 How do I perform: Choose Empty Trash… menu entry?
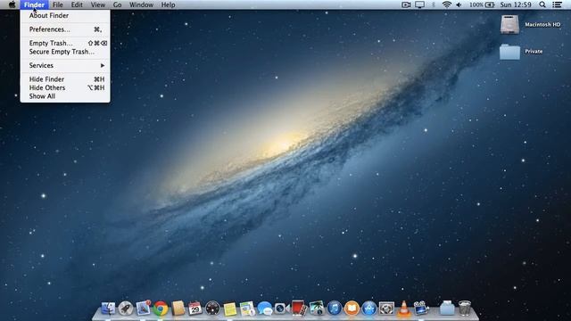click(65, 43)
